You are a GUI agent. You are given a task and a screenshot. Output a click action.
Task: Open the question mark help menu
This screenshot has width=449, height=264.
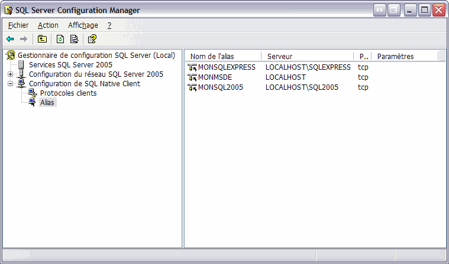click(109, 25)
